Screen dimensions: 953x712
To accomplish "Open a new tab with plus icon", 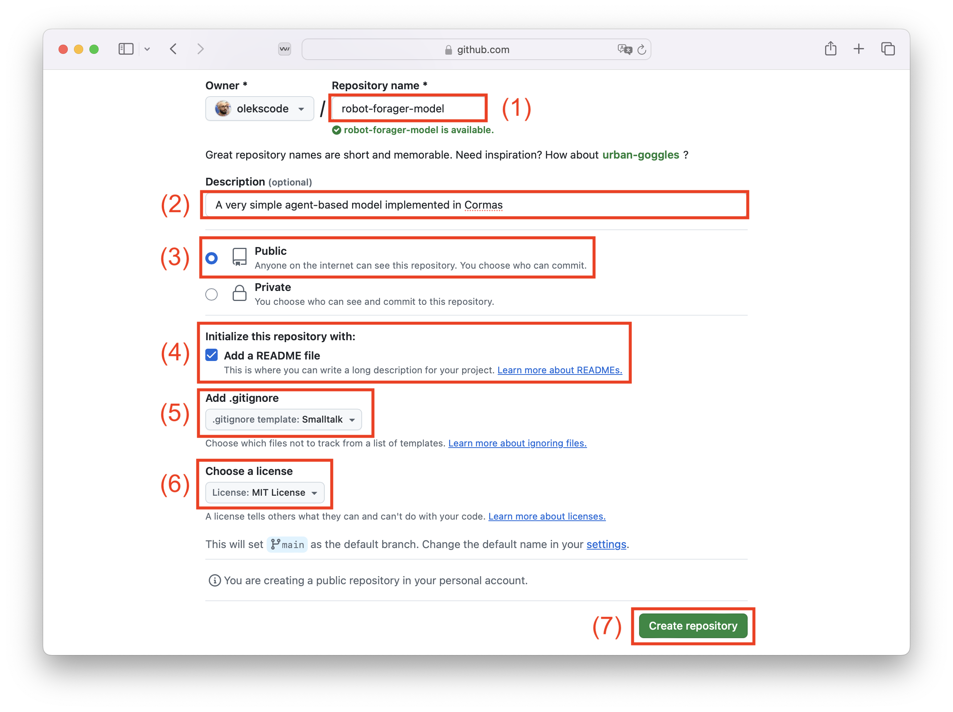I will click(859, 49).
